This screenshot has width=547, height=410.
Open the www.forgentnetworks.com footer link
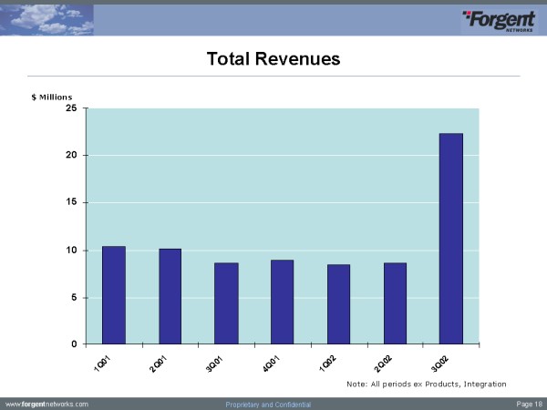[46, 404]
